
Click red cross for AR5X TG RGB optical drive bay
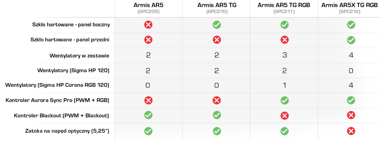[351, 131]
